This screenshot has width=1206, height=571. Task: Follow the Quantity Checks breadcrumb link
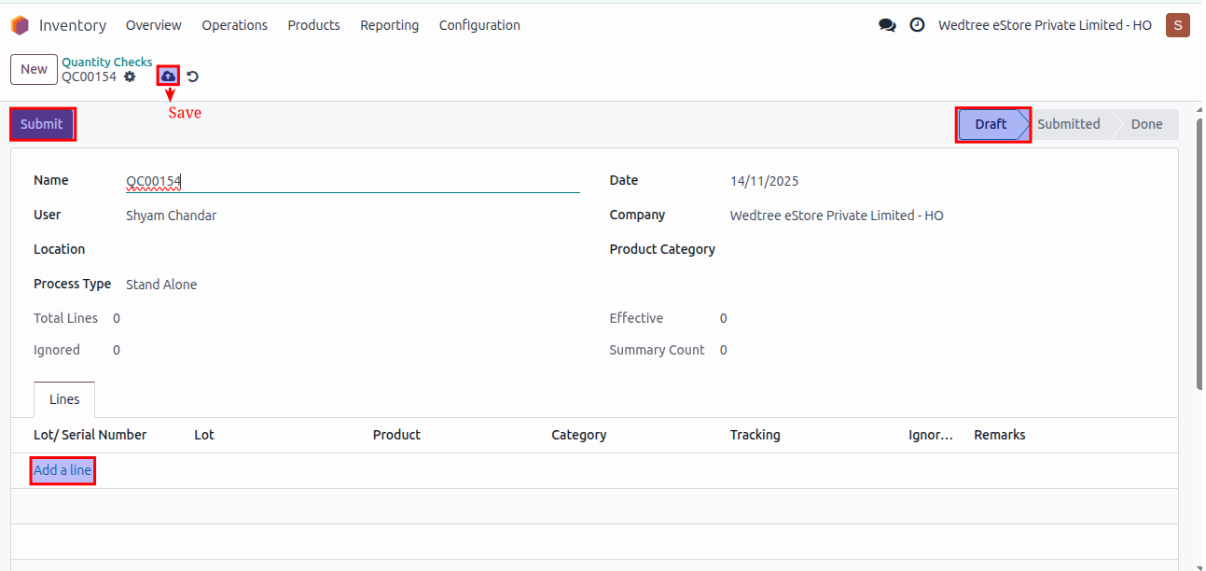point(106,62)
